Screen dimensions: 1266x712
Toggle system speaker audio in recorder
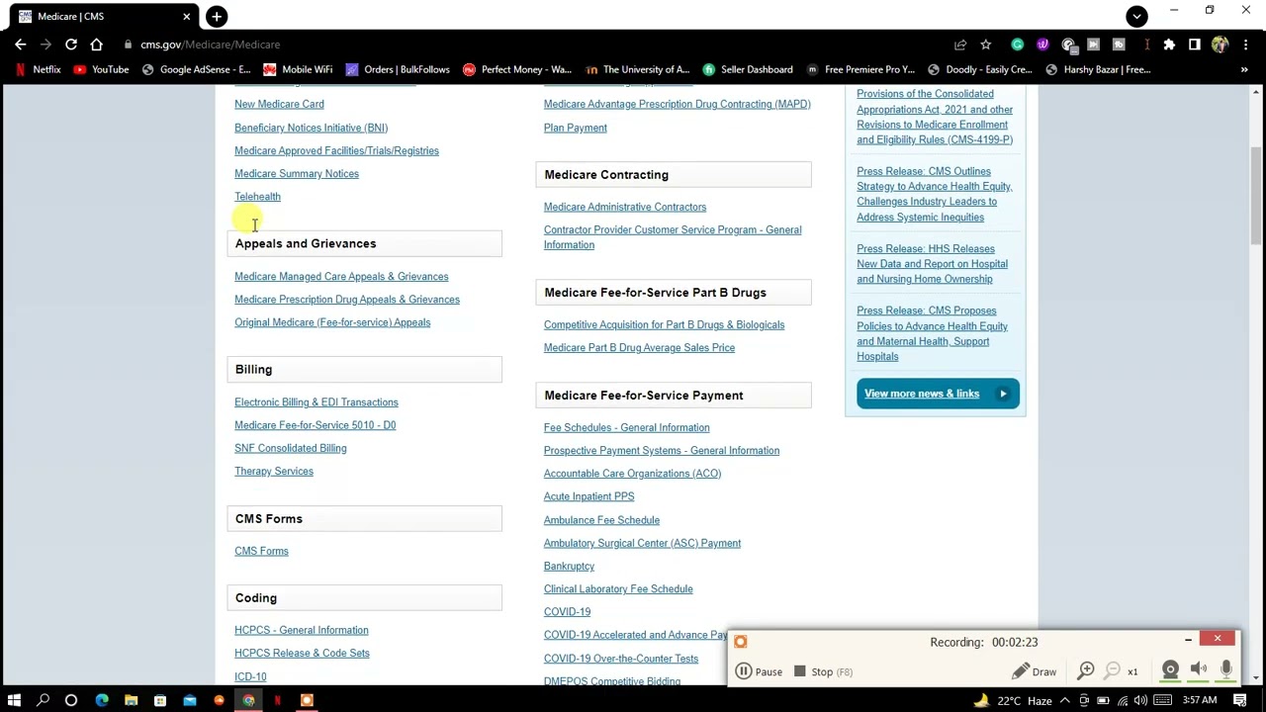coord(1198,670)
